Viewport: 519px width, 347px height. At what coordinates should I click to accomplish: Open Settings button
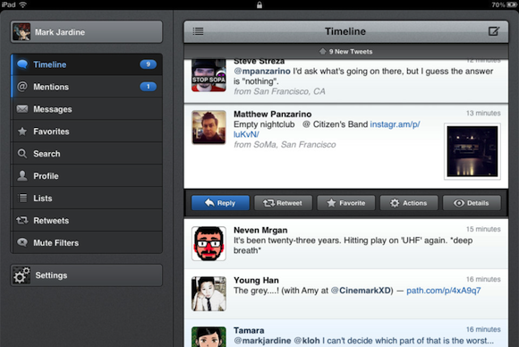(x=87, y=275)
